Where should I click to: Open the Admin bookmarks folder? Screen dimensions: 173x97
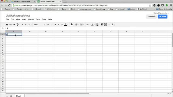131,9
